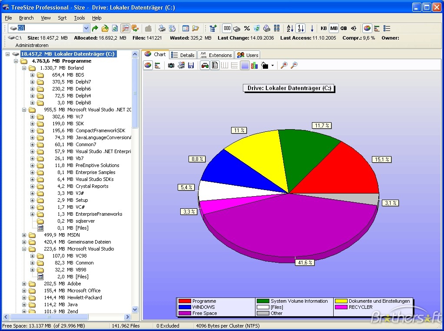The width and height of the screenshot is (444, 331).
Task: Click the sort by size 1-9 icon
Action: pos(301,28)
